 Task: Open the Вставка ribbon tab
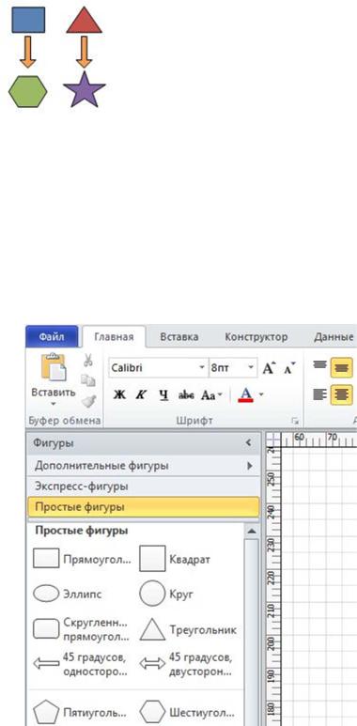tap(179, 336)
